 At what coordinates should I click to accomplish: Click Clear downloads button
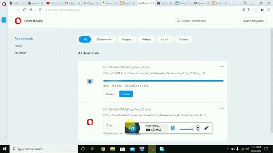tap(253, 21)
